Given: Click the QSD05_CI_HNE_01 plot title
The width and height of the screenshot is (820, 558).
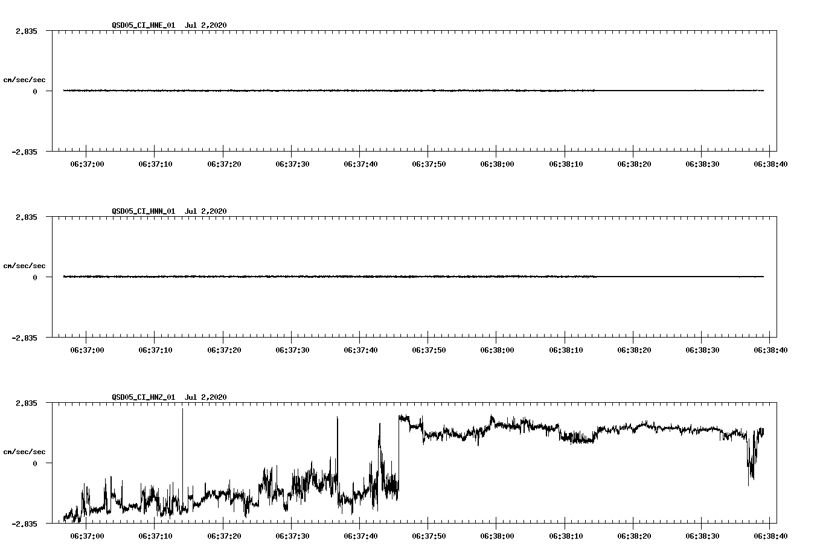Looking at the screenshot, I should [169, 25].
